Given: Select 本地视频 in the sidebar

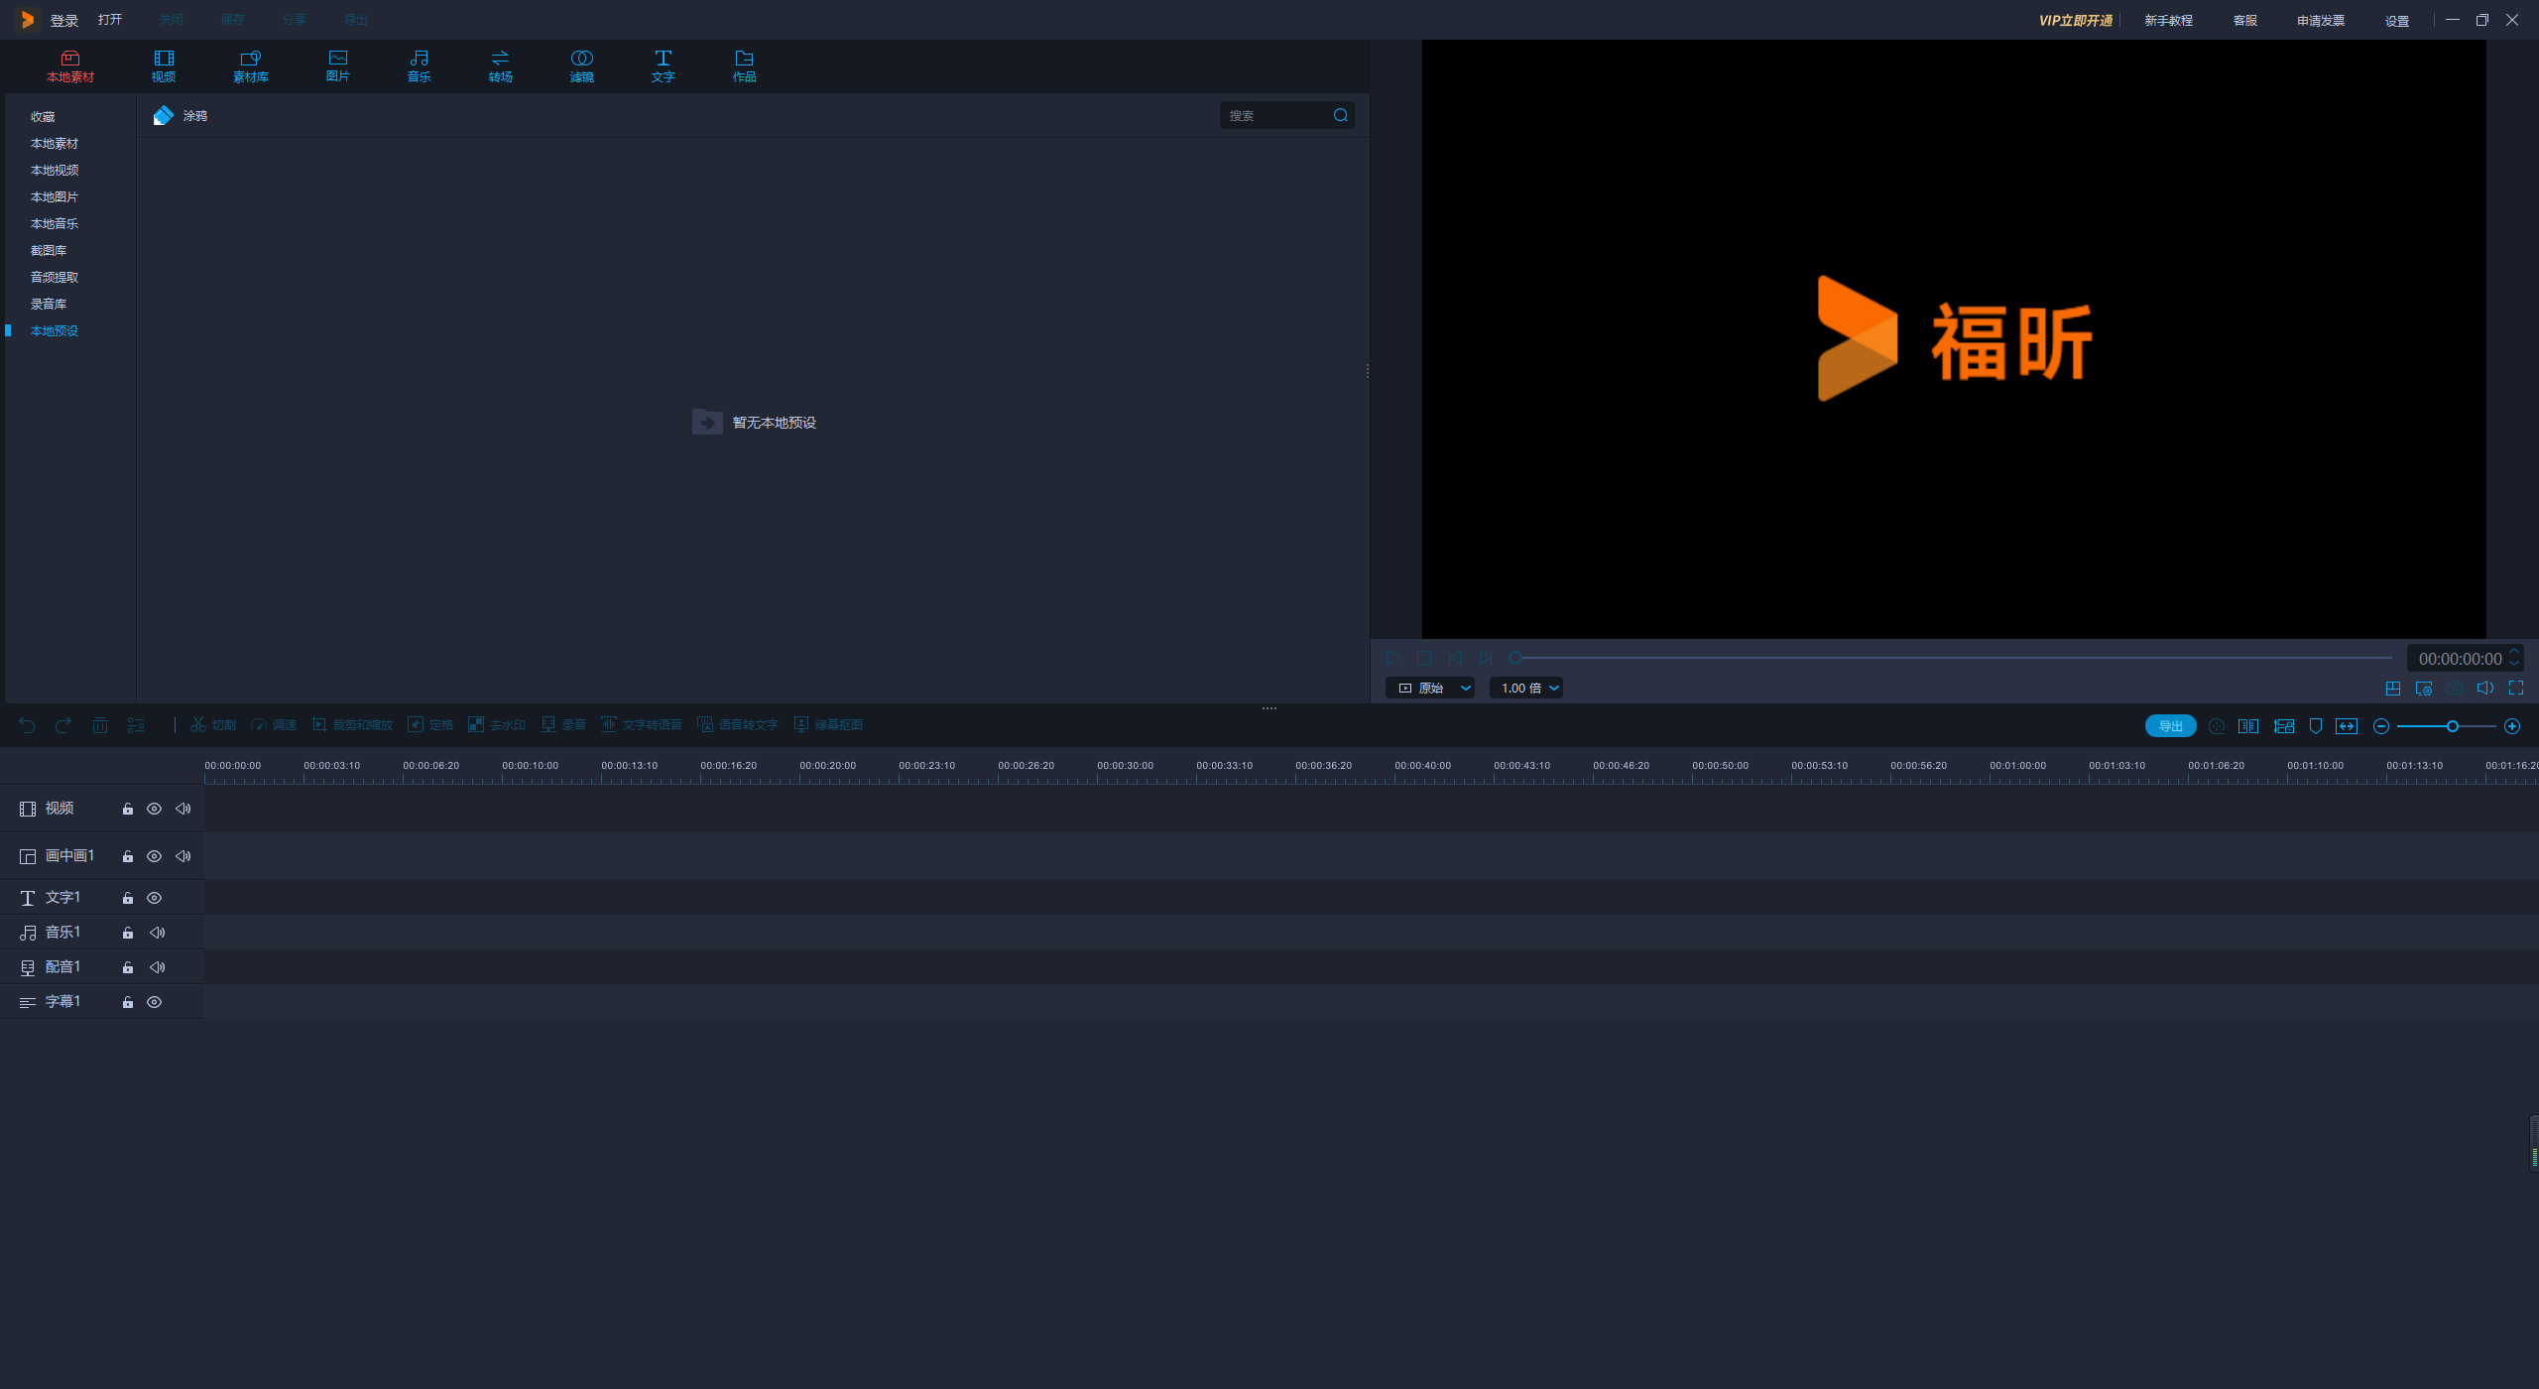Looking at the screenshot, I should click(55, 171).
